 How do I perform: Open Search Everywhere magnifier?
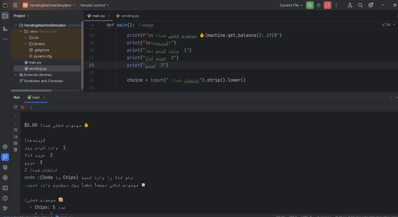361,5
